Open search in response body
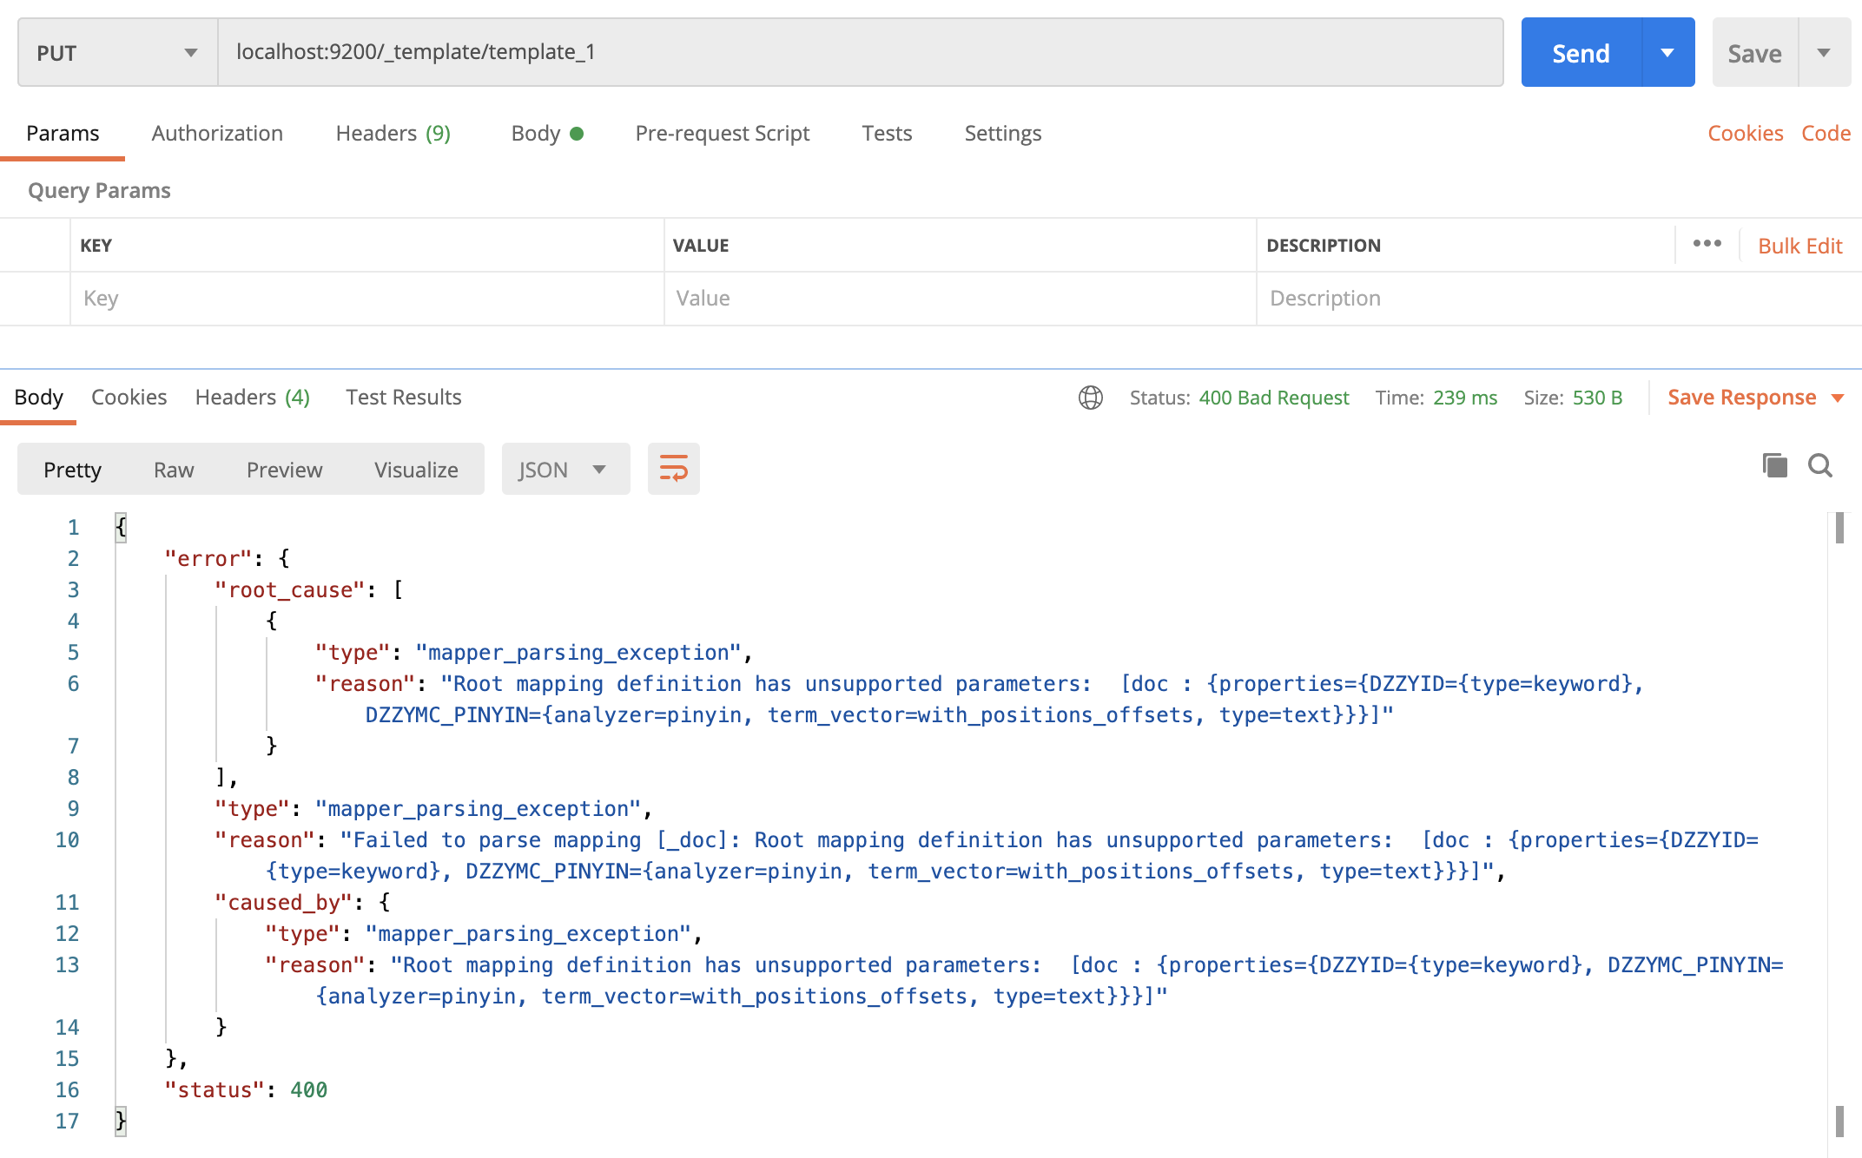This screenshot has height=1158, width=1862. coord(1819,466)
